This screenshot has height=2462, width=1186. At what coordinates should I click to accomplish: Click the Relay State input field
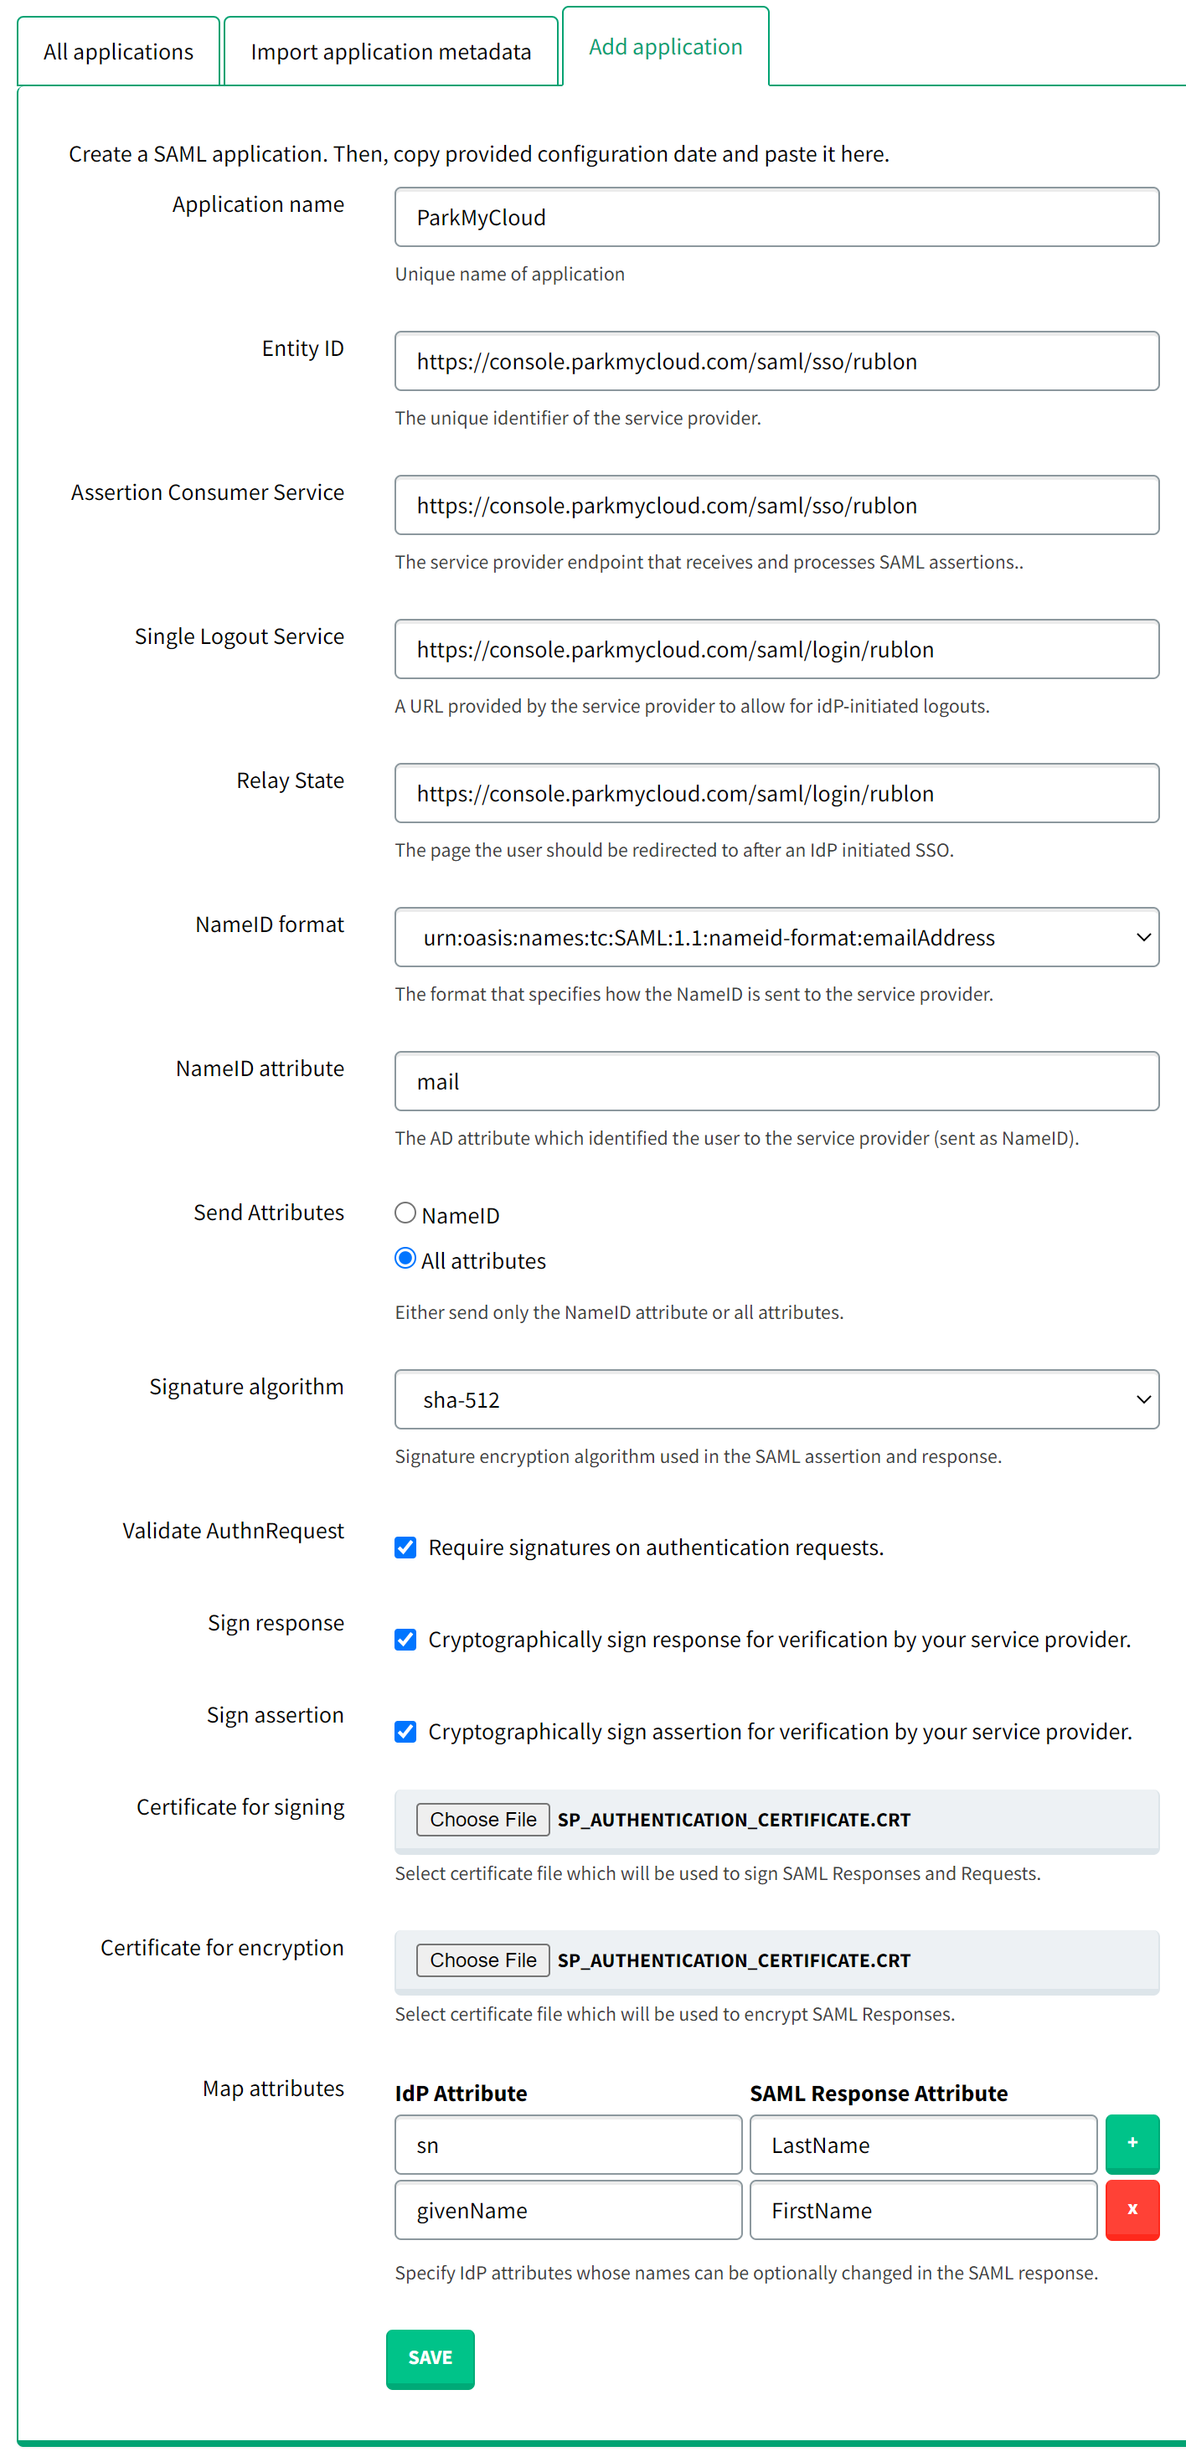[776, 793]
